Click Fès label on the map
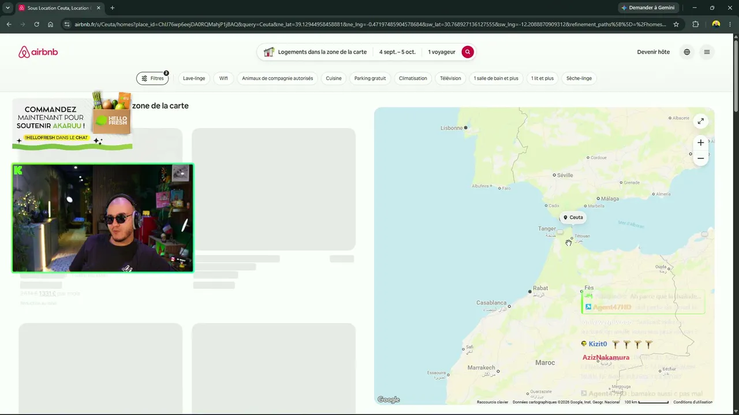739x415 pixels. [x=589, y=288]
